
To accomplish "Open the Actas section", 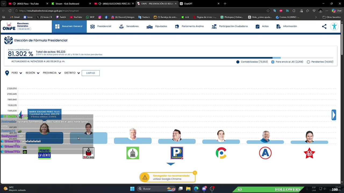I will 262,26.
